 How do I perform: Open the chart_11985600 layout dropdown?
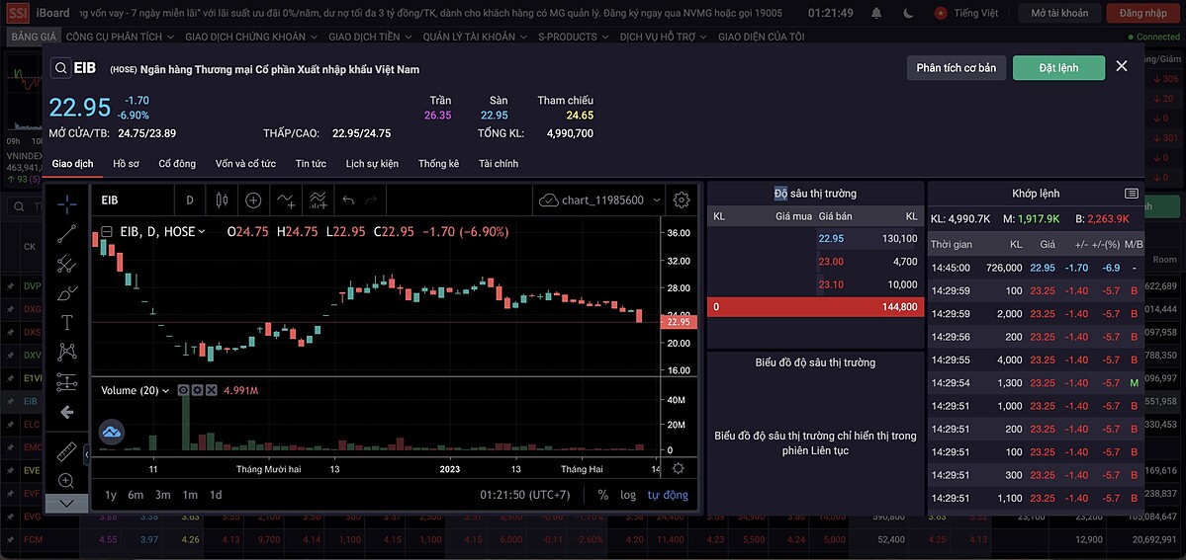point(599,200)
